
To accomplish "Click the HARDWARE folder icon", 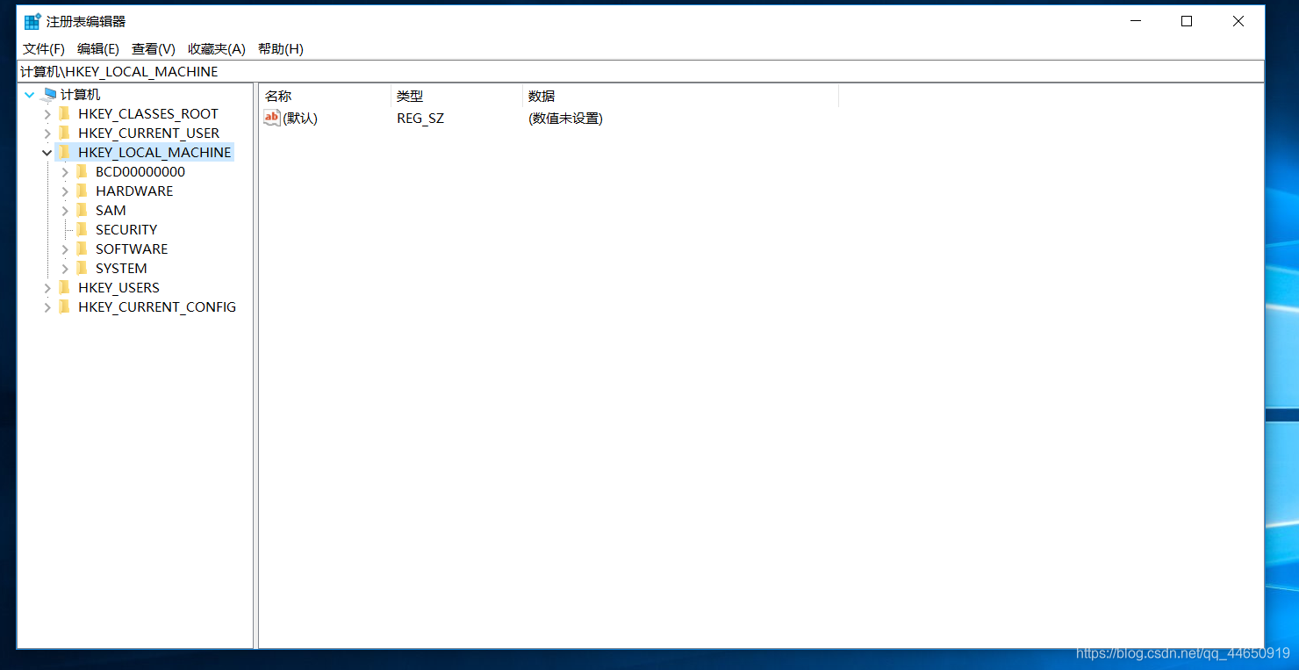I will [82, 191].
